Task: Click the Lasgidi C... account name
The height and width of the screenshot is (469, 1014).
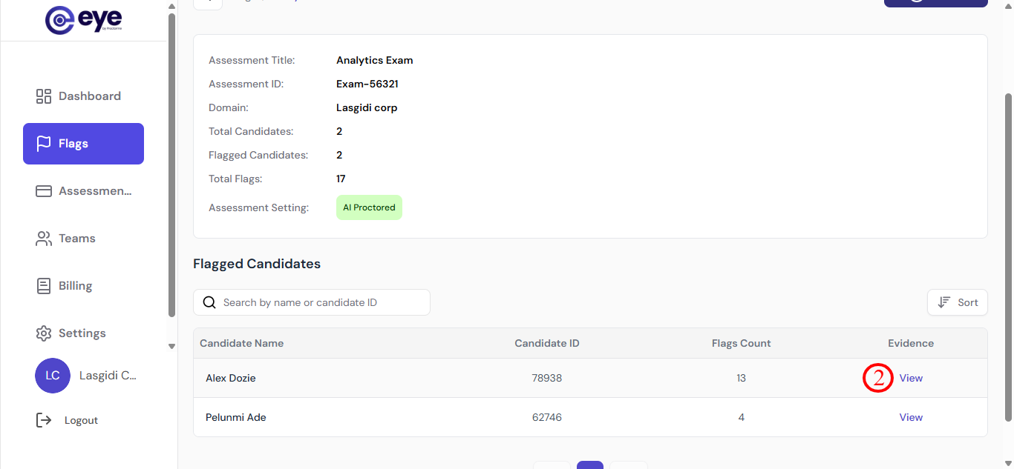Action: pyautogui.click(x=108, y=376)
